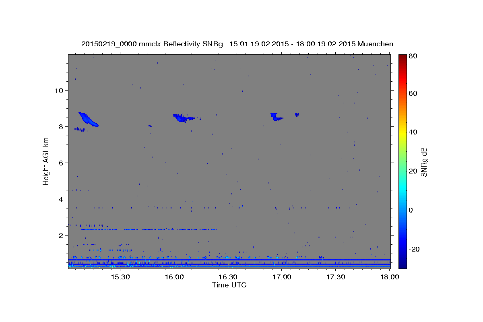
Task: Click the 15:30 time tick label
Action: [120, 277]
